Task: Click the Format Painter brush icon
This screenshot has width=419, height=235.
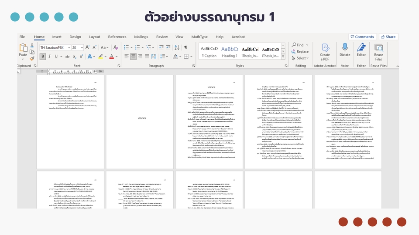Action: [x=32, y=58]
